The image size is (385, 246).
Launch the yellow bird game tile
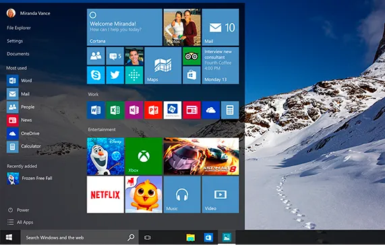(144, 195)
